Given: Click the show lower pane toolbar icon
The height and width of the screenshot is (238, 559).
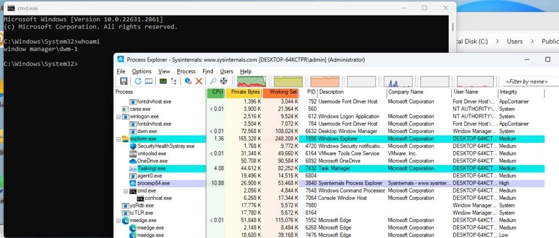Looking at the screenshot, I should click(x=149, y=81).
